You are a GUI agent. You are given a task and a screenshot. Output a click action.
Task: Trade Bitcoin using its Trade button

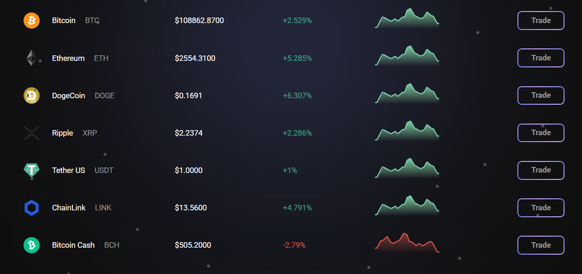click(x=541, y=20)
